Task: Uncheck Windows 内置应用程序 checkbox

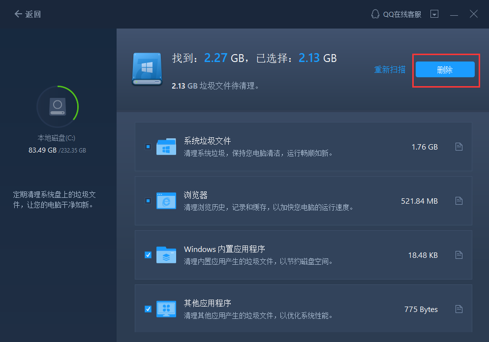Action: [148, 255]
